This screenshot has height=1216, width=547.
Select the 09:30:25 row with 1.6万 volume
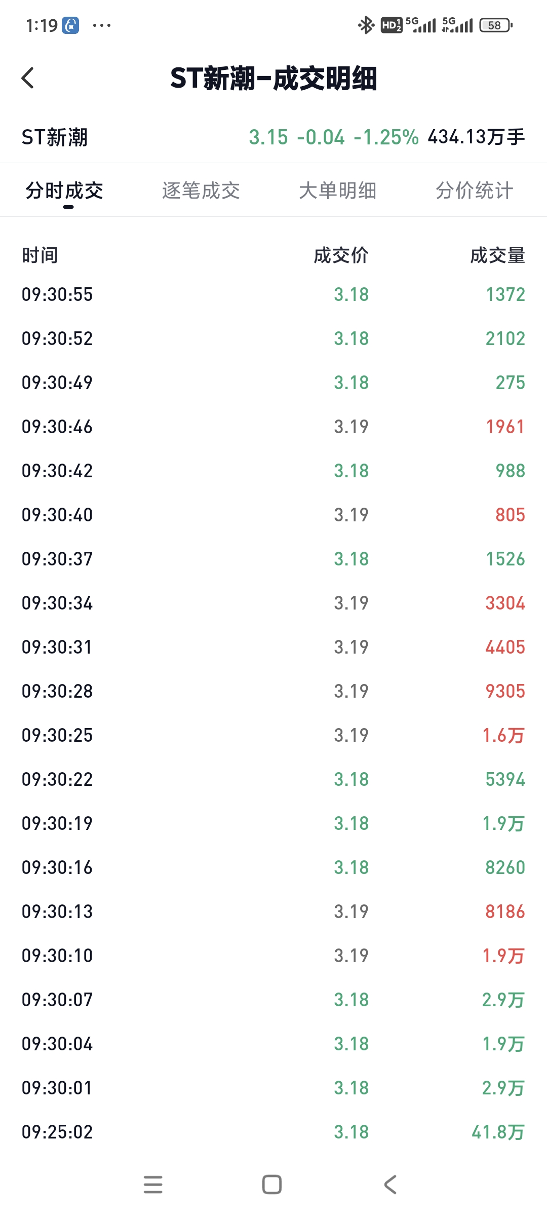273,735
